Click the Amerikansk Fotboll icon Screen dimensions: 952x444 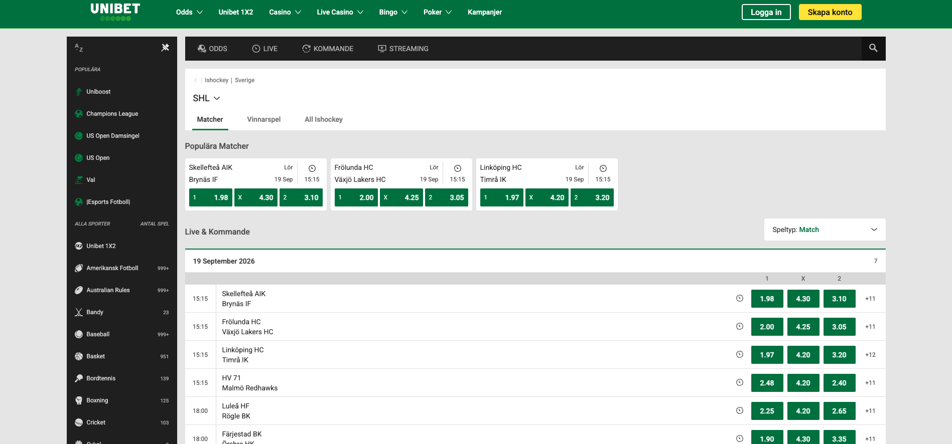tap(79, 268)
